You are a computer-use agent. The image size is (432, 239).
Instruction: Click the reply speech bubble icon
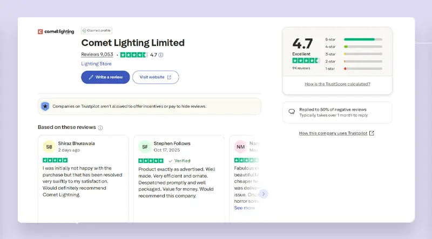[292, 112]
